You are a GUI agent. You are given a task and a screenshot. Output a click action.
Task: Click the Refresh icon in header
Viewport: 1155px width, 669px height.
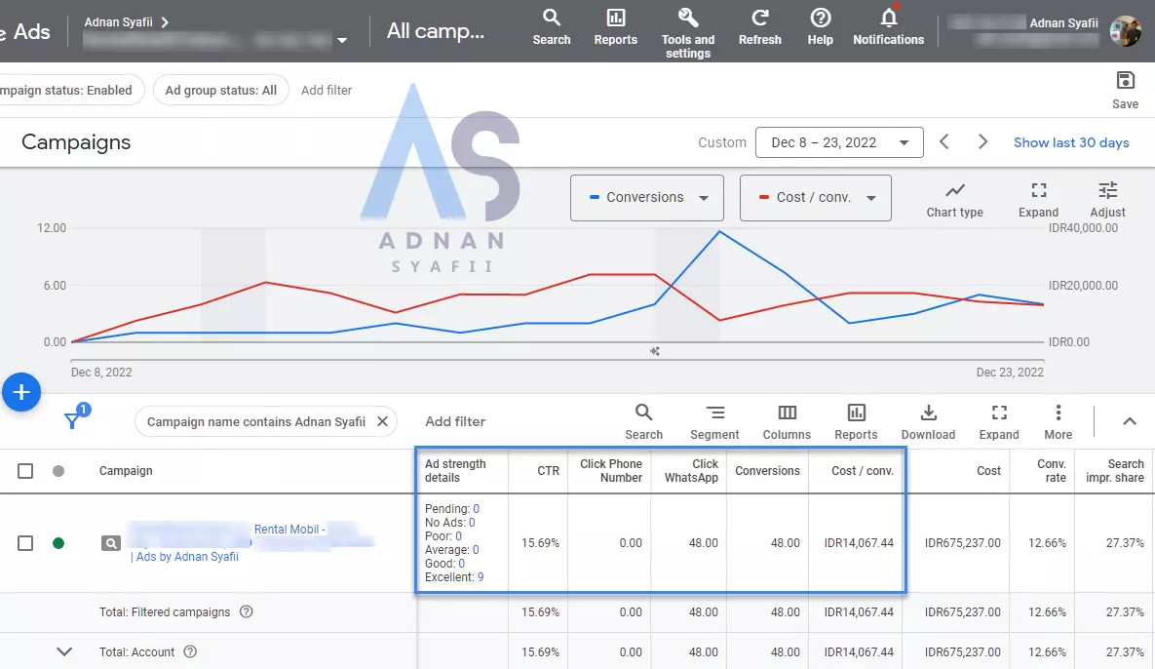(x=760, y=19)
